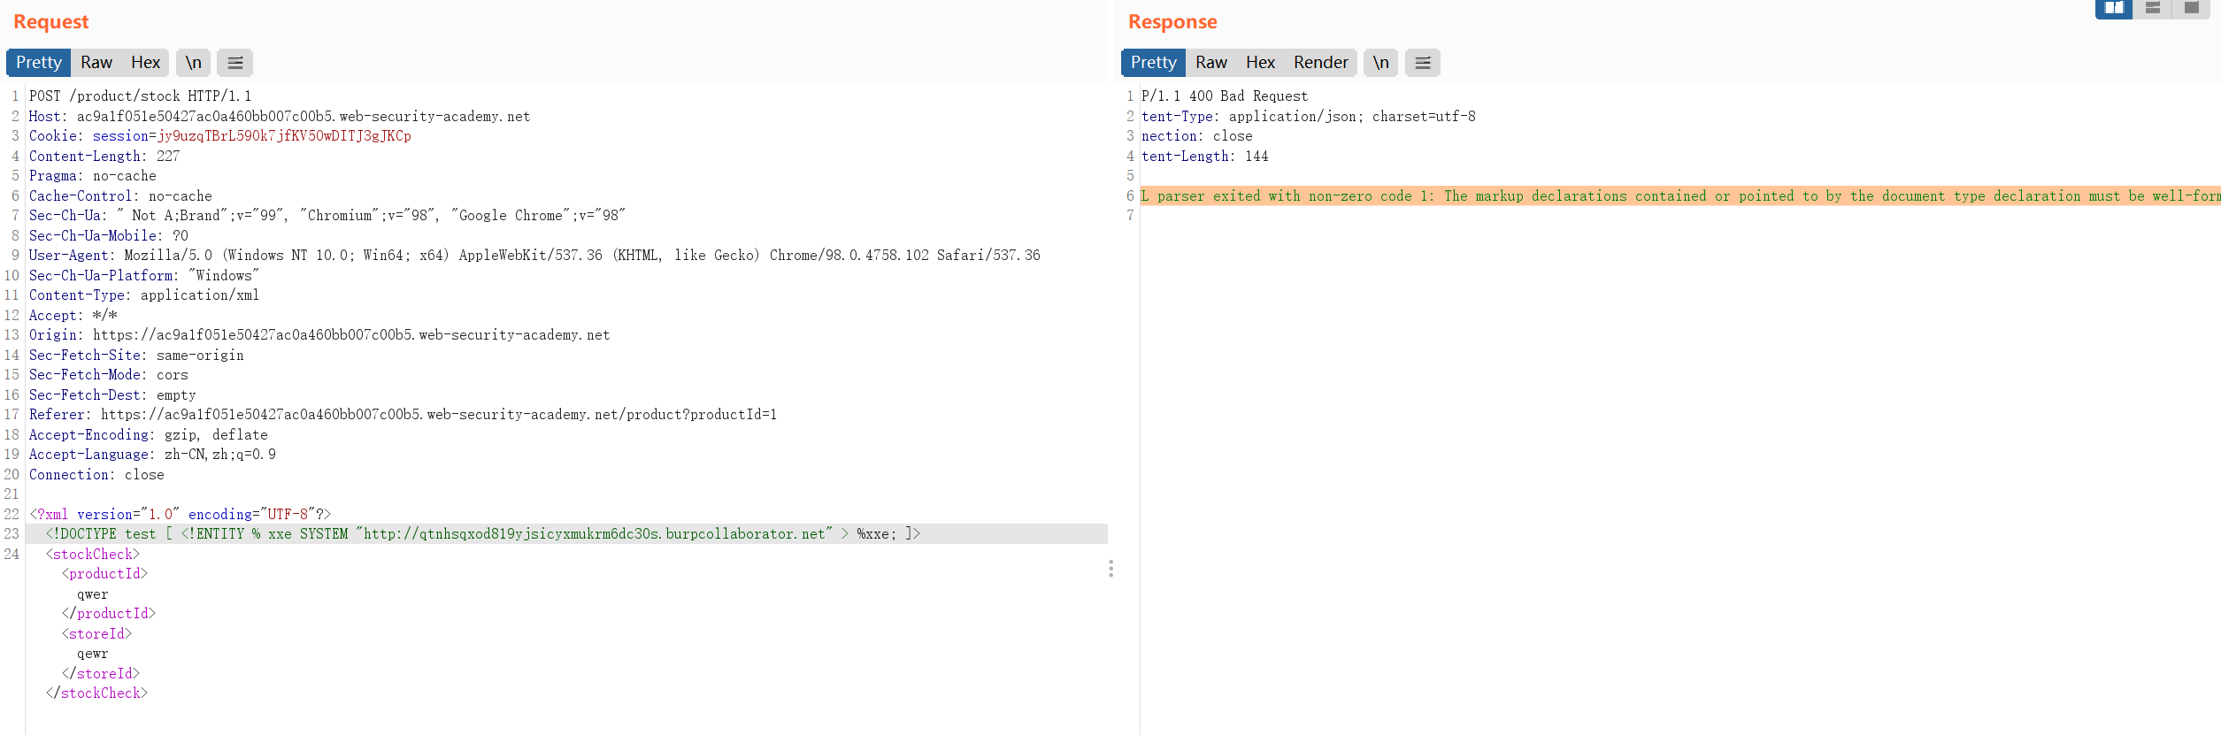Click the tent-Length: 144 response header
This screenshot has width=2221, height=735.
(x=1205, y=157)
